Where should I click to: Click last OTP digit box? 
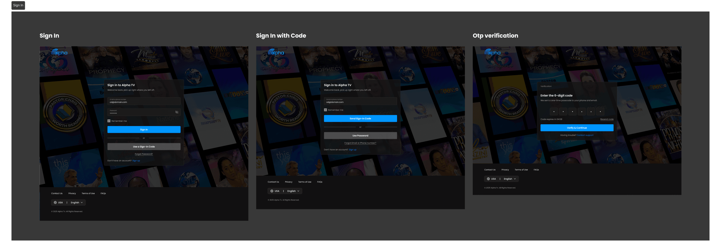click(600, 112)
